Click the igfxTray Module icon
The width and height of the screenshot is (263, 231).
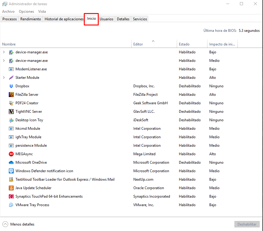coord(11,137)
